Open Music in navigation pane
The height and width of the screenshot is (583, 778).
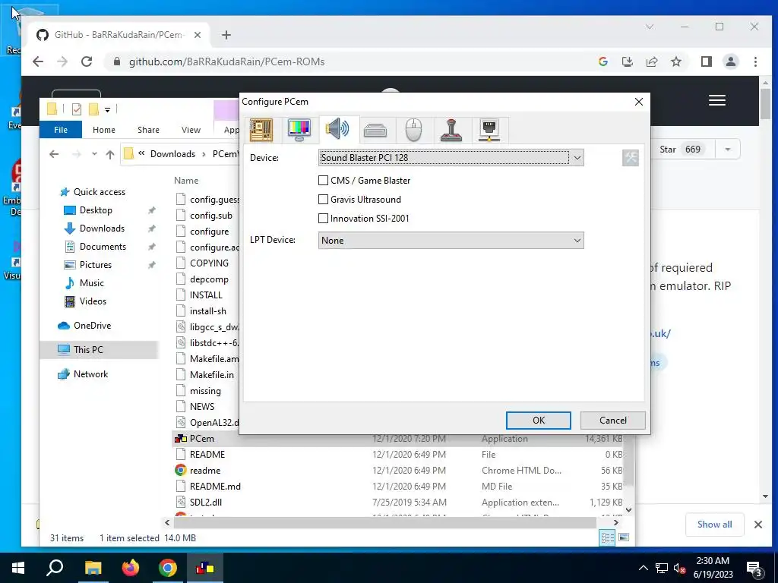pyautogui.click(x=91, y=283)
